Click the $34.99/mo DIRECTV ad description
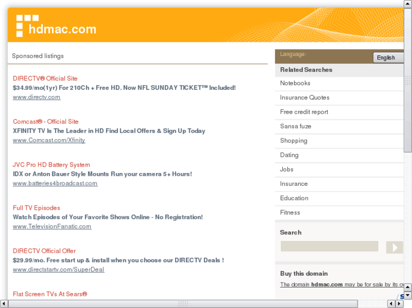The width and height of the screenshot is (412, 308). coord(124,88)
